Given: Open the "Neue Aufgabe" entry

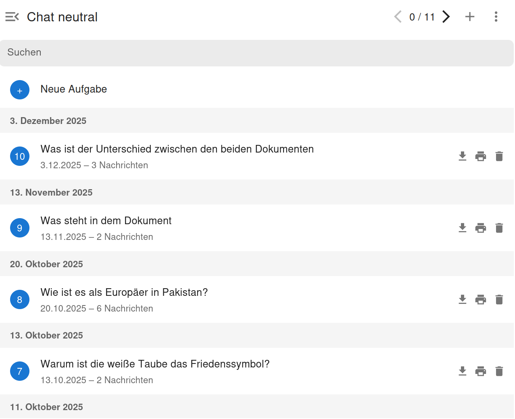Looking at the screenshot, I should pos(73,89).
